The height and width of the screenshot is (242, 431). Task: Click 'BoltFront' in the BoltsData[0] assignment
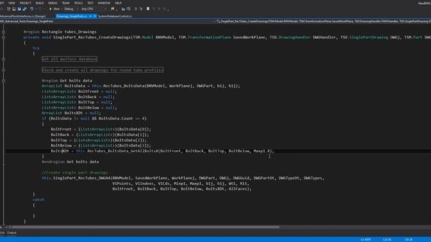(61, 129)
